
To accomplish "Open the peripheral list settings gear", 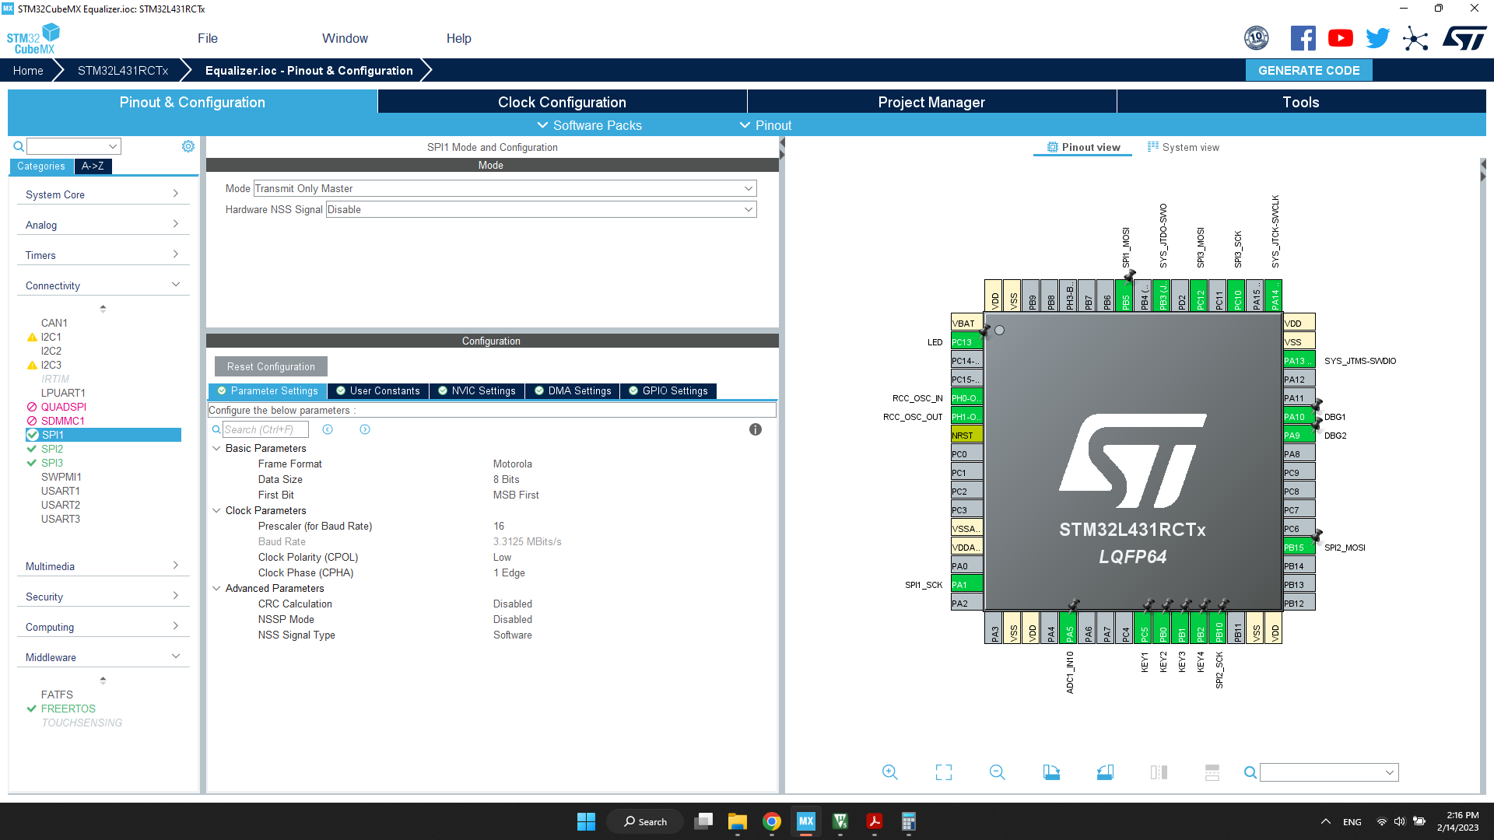I will click(188, 146).
